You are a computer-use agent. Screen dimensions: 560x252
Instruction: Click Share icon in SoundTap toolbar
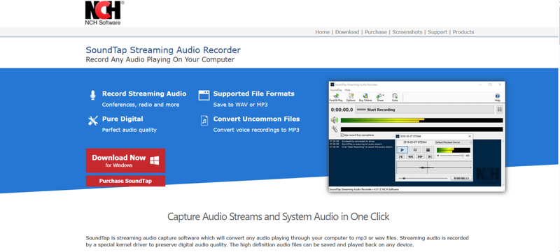point(380,98)
